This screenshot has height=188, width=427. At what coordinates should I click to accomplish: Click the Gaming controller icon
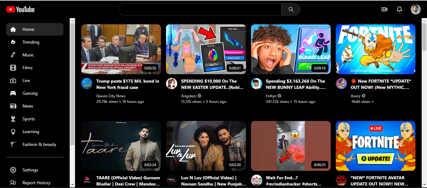pyautogui.click(x=13, y=93)
